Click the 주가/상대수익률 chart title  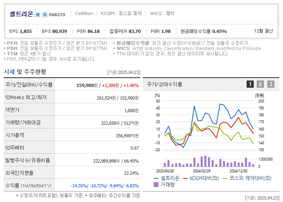point(165,84)
